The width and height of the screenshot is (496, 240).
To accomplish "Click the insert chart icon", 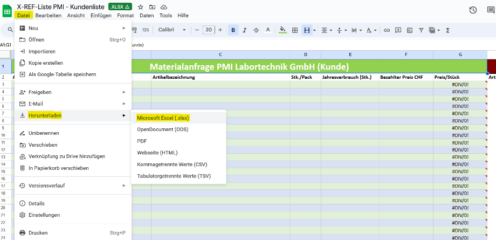I will [x=410, y=30].
